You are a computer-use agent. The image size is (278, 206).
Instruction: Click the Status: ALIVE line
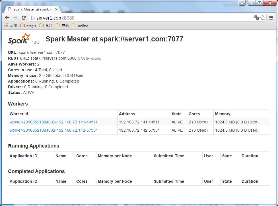coord(21,93)
